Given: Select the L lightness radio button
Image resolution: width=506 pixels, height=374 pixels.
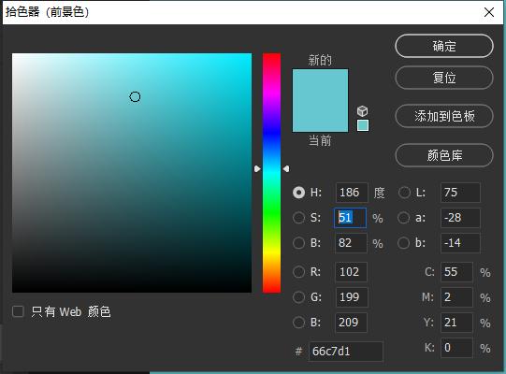Looking at the screenshot, I should (x=404, y=193).
